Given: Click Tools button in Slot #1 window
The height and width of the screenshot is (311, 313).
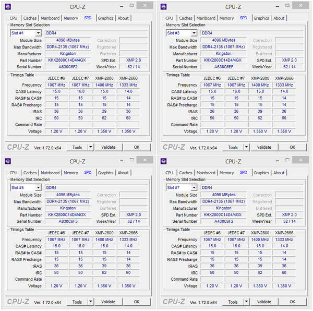Looking at the screenshot, I should [x=77, y=147].
